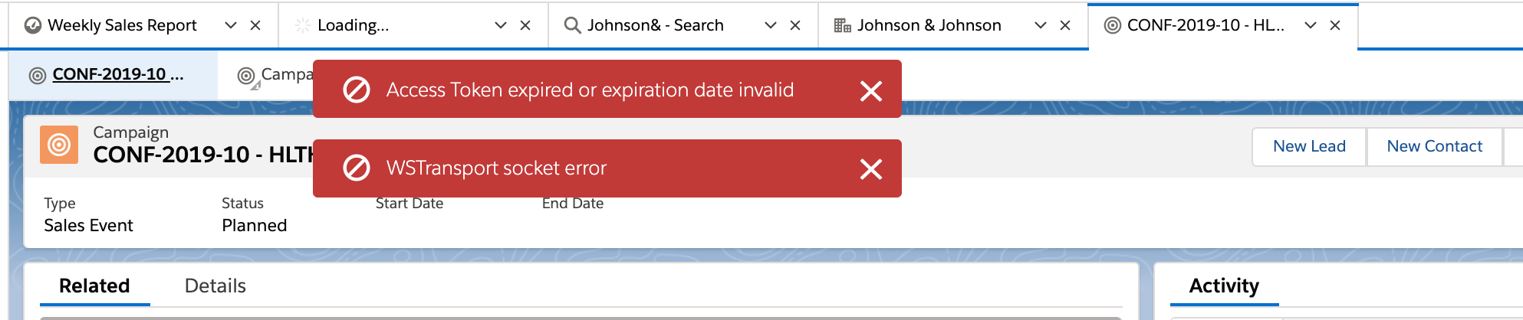Screen dimensions: 1523x320
Task: Switch to the Details tab
Action: [215, 286]
